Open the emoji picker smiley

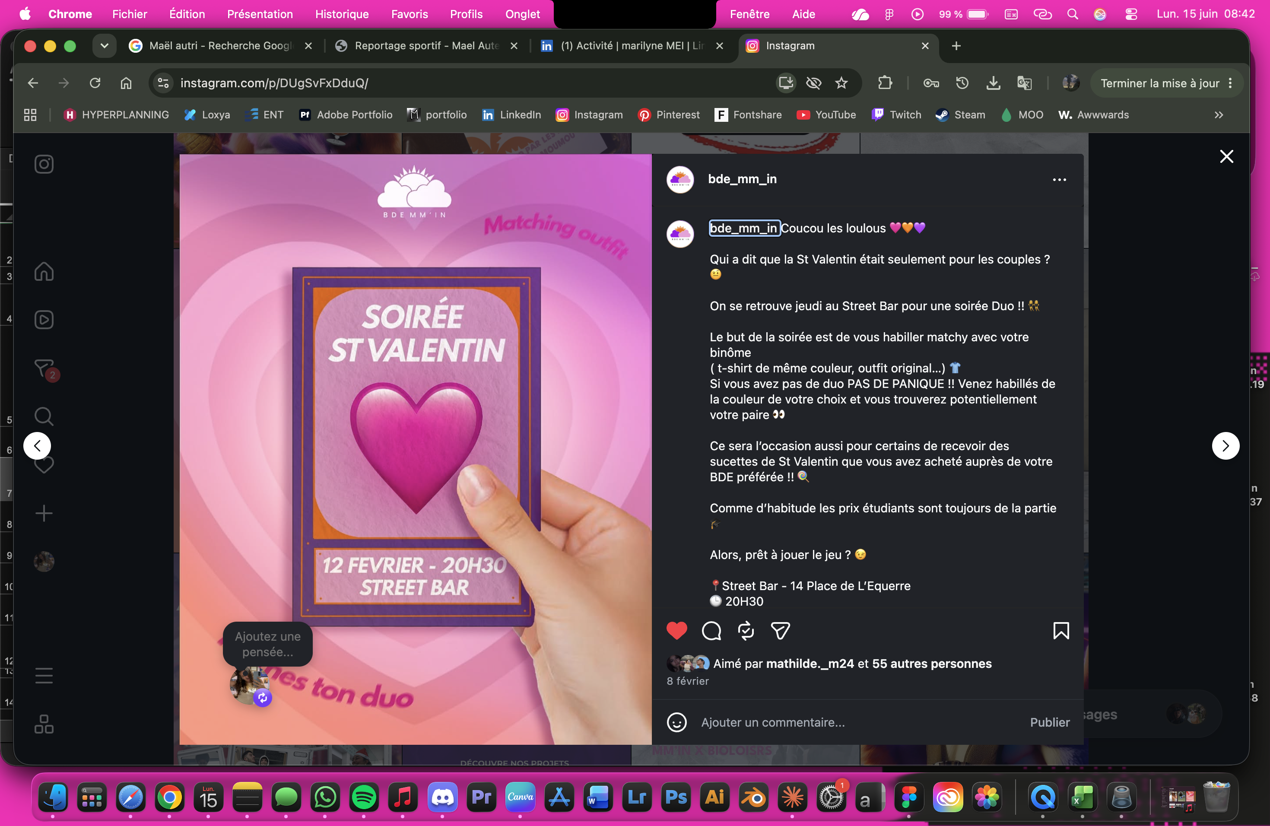coord(676,722)
